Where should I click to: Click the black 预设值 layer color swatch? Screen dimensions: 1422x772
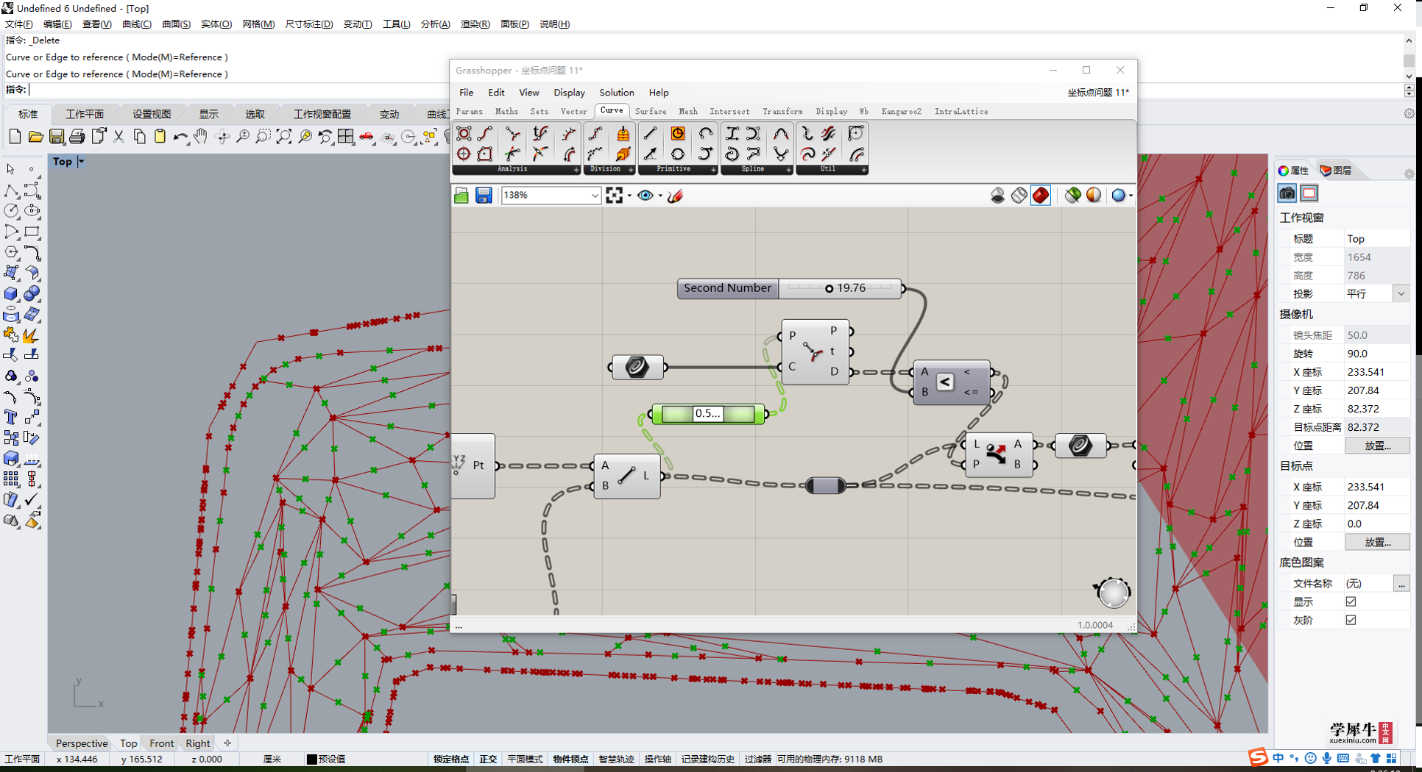coord(312,760)
